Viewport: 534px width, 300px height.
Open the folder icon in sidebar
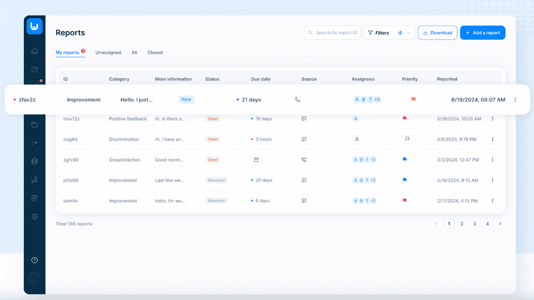click(x=34, y=125)
